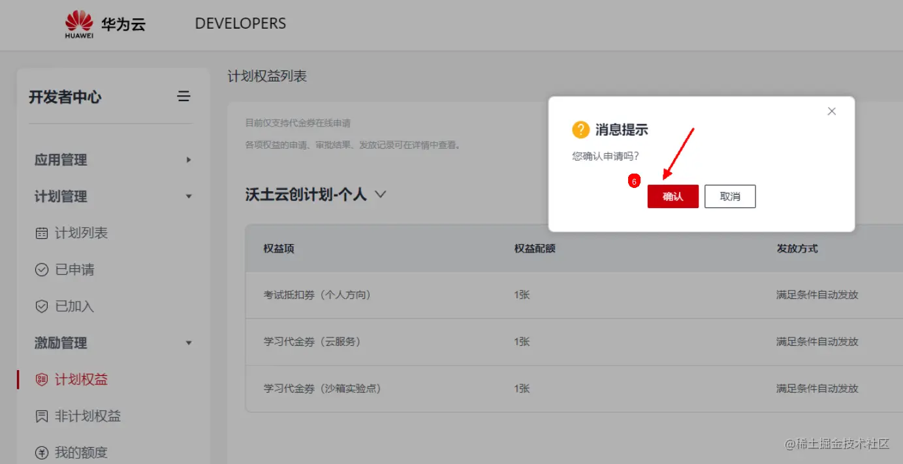Click 满足条件自动发放 in 沙箱实验点 row

pos(817,389)
